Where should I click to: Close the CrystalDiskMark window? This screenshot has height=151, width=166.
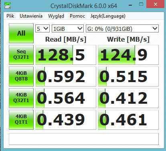156,4
